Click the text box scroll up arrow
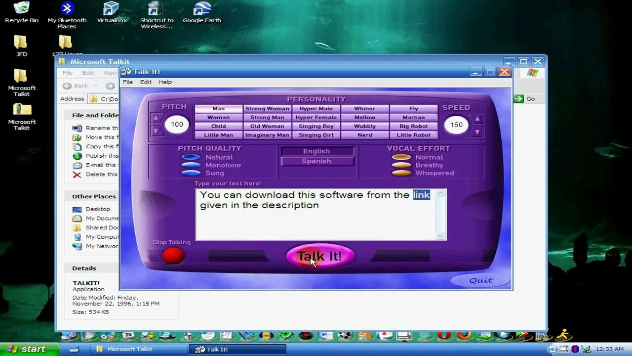The width and height of the screenshot is (632, 356). pos(441,194)
